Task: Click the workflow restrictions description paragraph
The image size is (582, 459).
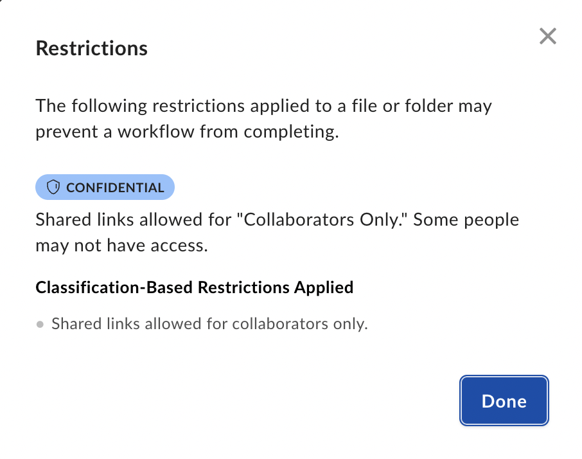Action: click(263, 118)
